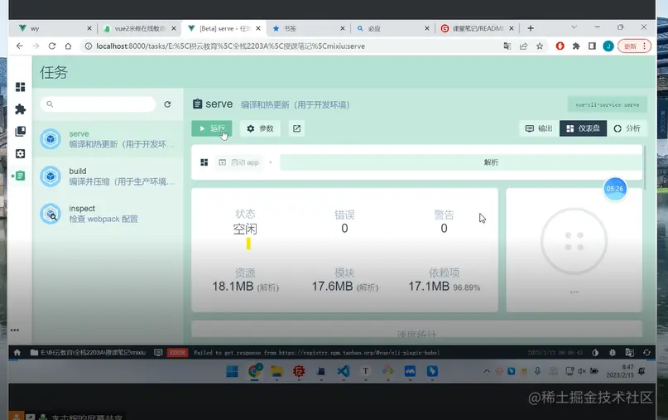The height and width of the screenshot is (420, 668).
Task: Click the 17.1MB dependencies value
Action: [x=429, y=286]
